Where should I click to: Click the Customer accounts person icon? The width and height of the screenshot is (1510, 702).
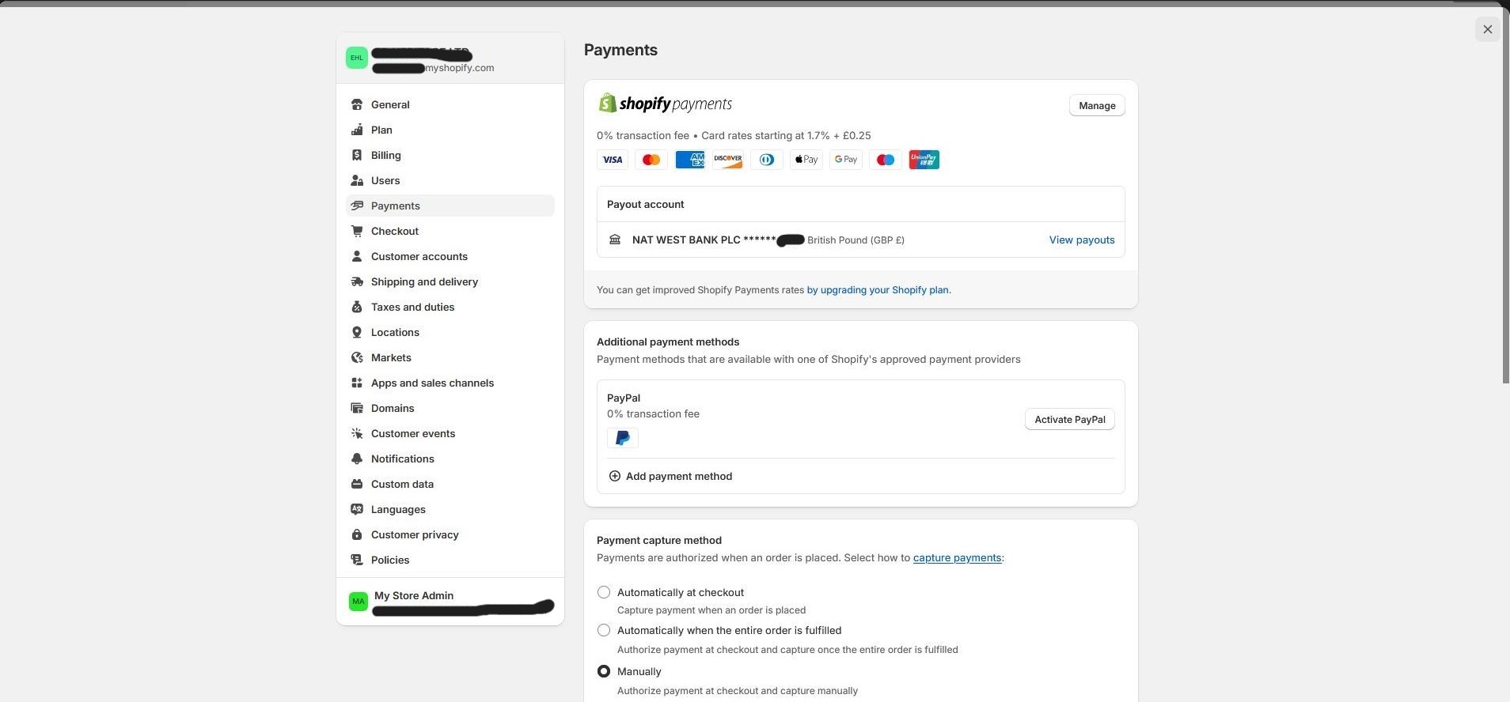[x=357, y=256]
